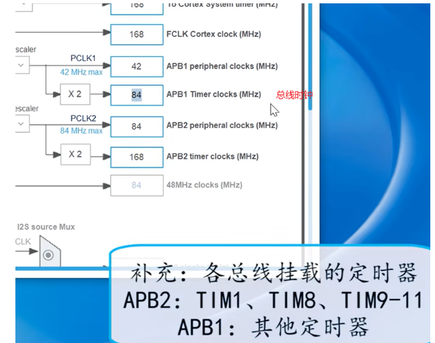Select the APB1 peripheral clocks value 42
Viewport: 435px width, 343px height.
[x=137, y=66]
